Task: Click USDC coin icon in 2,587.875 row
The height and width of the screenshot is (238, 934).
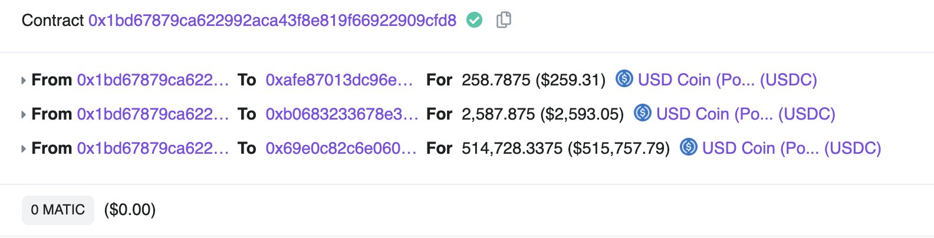Action: 643,113
